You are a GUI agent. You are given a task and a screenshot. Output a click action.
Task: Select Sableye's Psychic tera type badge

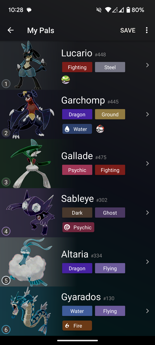(x=78, y=227)
